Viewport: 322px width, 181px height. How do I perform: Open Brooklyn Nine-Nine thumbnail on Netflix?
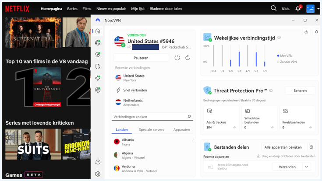click(76, 144)
